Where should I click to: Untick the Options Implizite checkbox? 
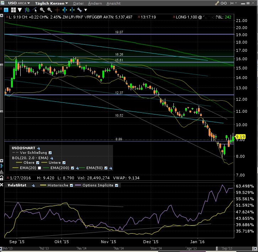tap(116, 185)
